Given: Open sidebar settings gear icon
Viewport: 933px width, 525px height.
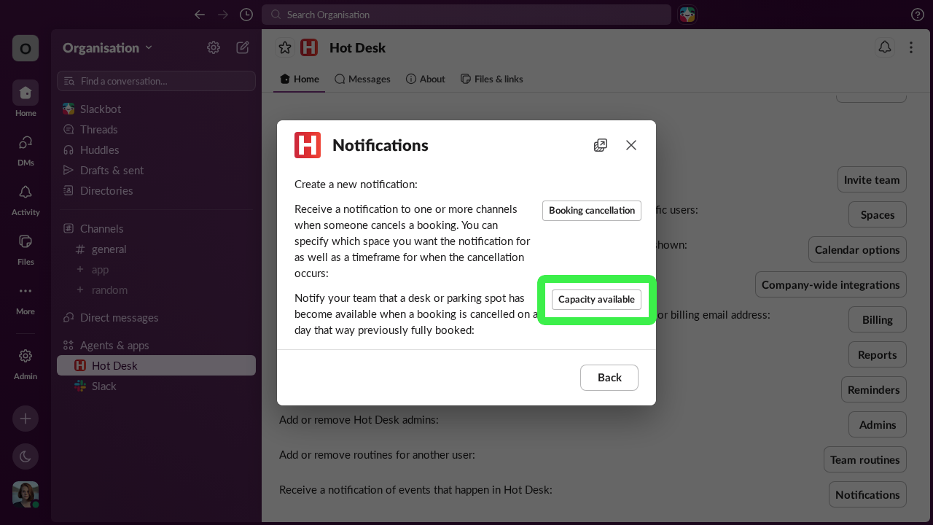Looking at the screenshot, I should point(214,47).
